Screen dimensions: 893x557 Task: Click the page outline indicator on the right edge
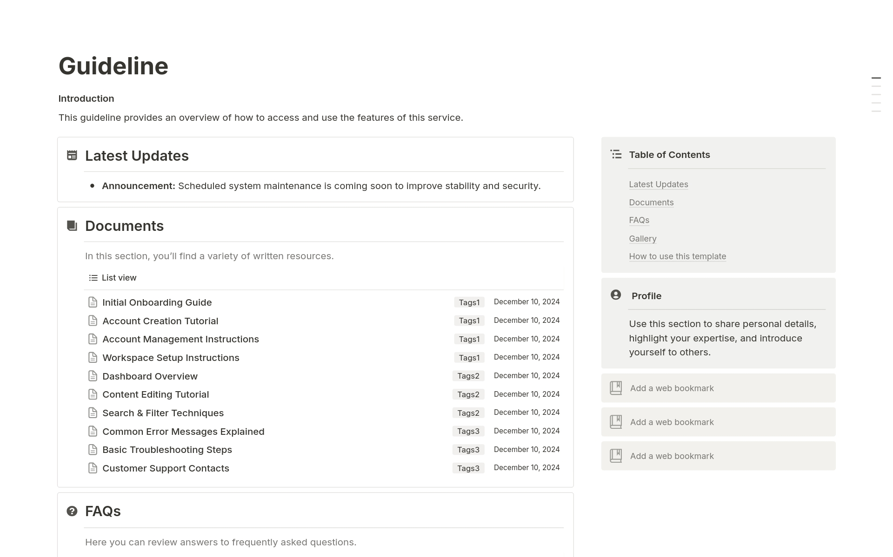[x=876, y=93]
